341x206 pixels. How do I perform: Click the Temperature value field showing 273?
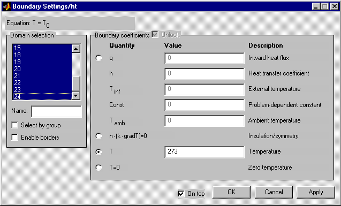204,151
